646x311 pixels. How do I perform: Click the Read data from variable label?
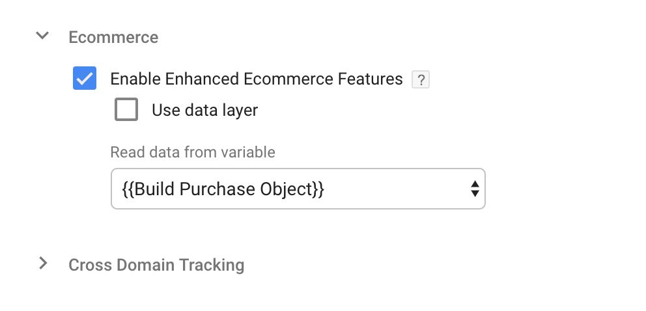(x=192, y=152)
